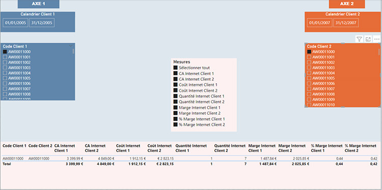Sort by Marge Internet Client 1 column header

pyautogui.click(x=262, y=148)
